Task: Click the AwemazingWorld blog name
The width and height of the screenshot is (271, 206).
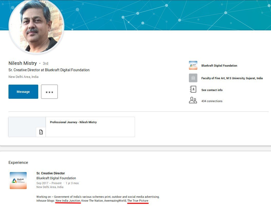Action: click(115, 201)
